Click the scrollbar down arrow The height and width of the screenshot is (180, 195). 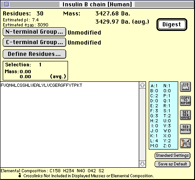point(142,164)
